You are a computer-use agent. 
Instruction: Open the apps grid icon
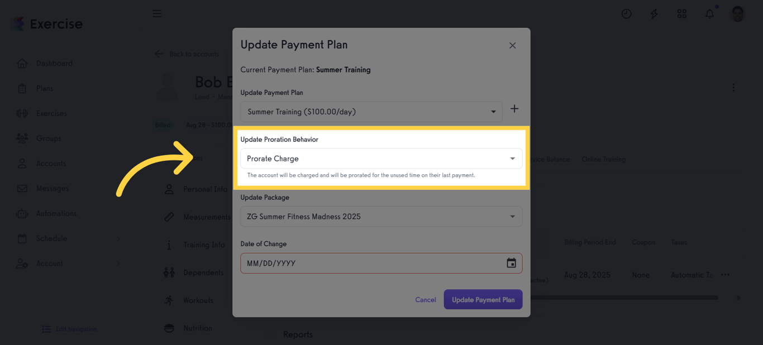pyautogui.click(x=681, y=14)
